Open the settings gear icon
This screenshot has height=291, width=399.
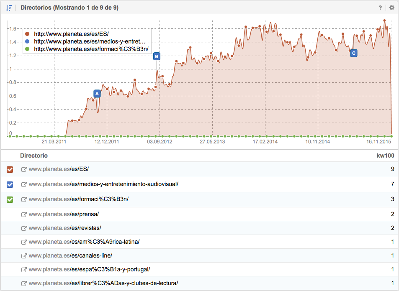tap(392, 8)
